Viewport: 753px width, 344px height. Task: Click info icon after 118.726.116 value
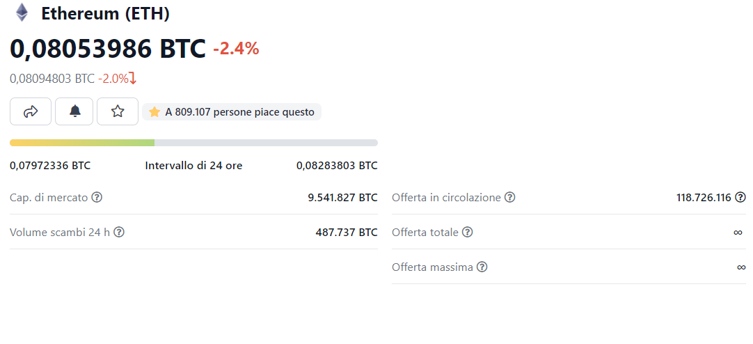(x=740, y=197)
